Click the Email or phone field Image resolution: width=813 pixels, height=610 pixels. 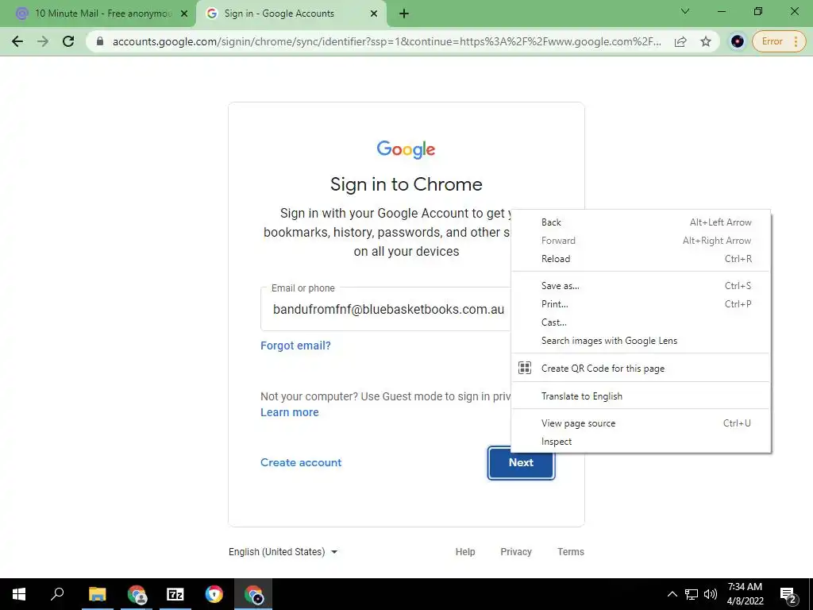pyautogui.click(x=387, y=309)
